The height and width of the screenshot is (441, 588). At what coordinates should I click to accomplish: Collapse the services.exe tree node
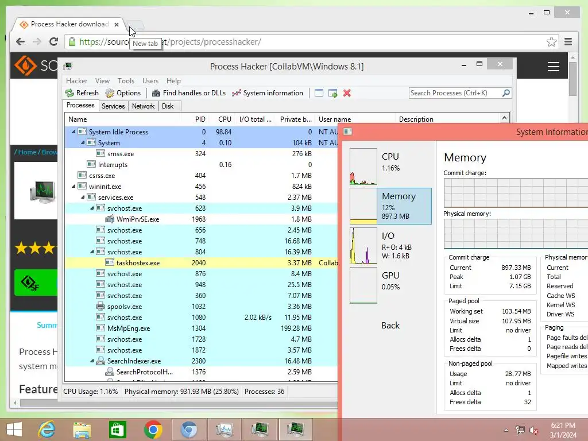coord(83,198)
